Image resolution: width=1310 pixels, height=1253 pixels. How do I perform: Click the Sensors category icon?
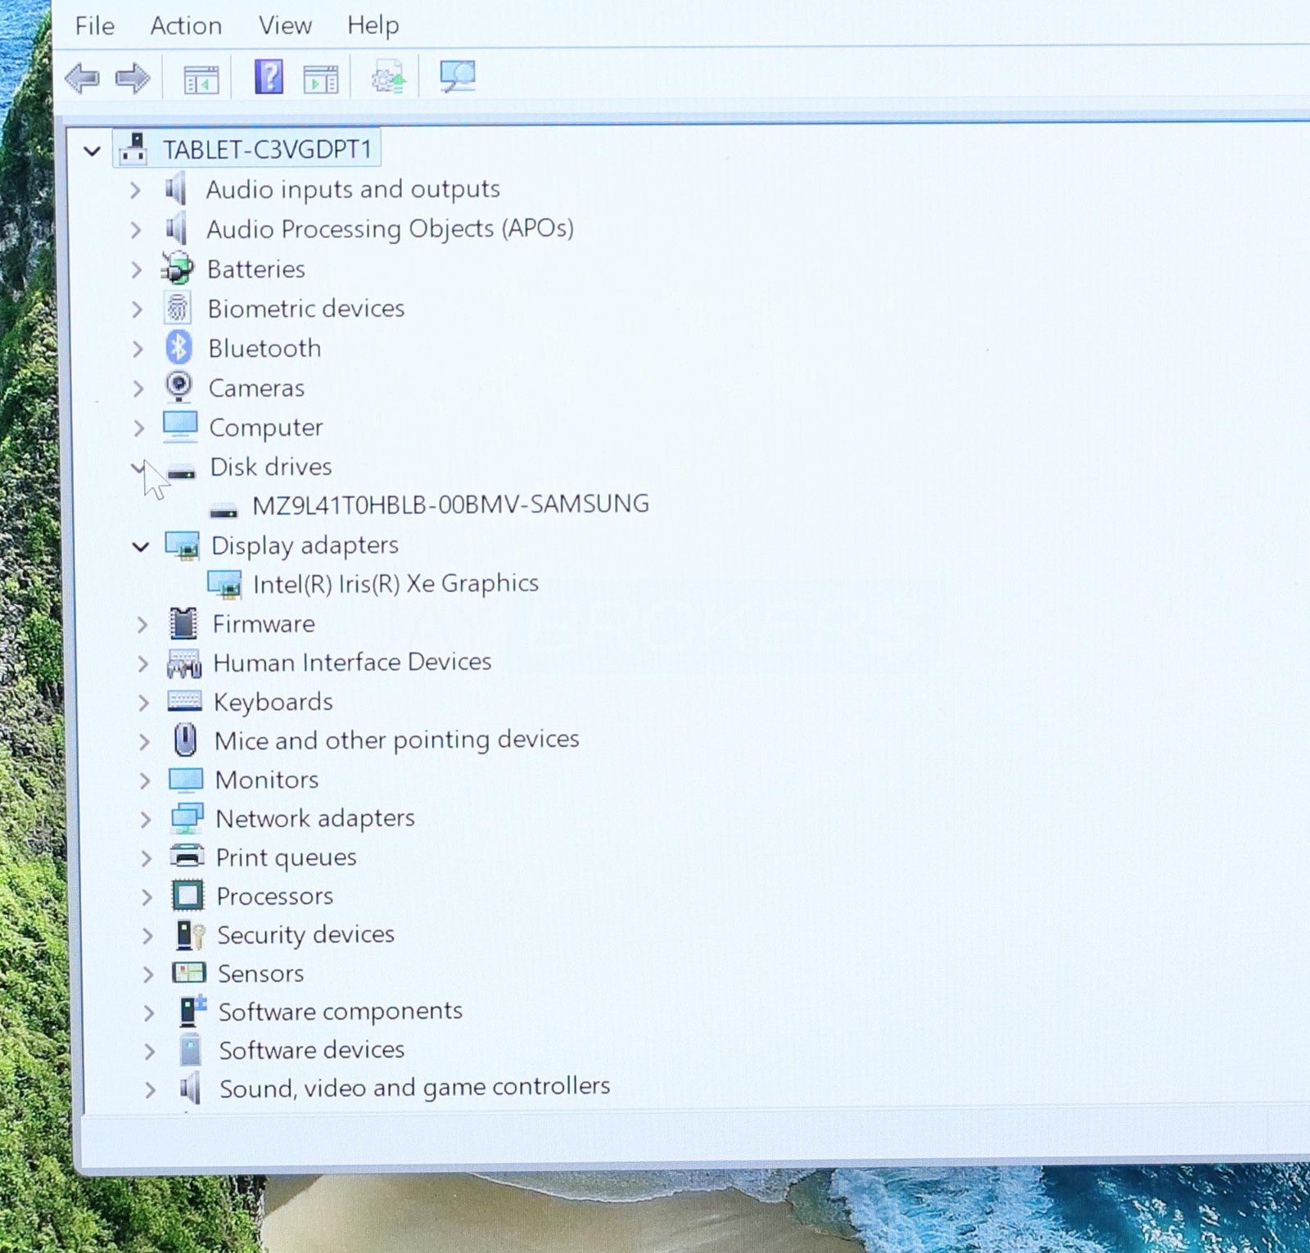[x=189, y=972]
